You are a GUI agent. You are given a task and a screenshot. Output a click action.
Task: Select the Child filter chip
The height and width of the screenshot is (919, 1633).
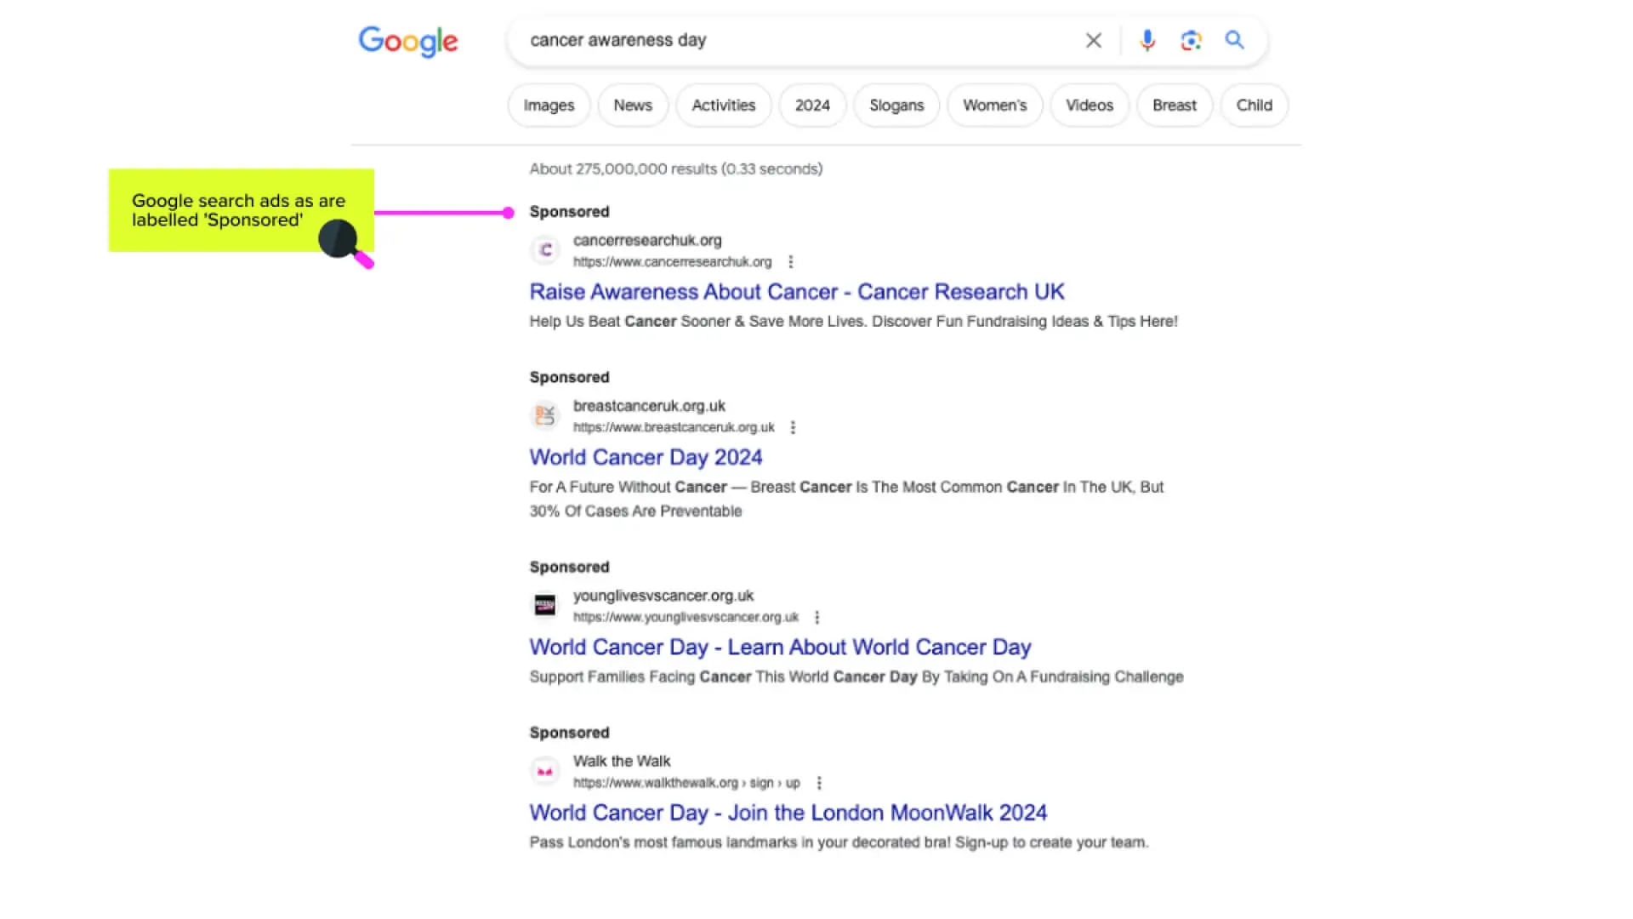[x=1255, y=106]
